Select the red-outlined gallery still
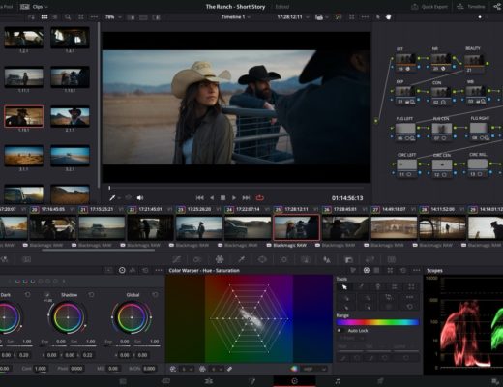This screenshot has width=503, height=387. [x=23, y=116]
